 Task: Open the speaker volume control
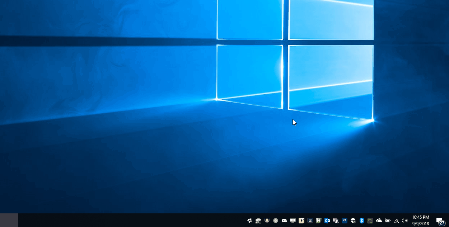pyautogui.click(x=405, y=221)
